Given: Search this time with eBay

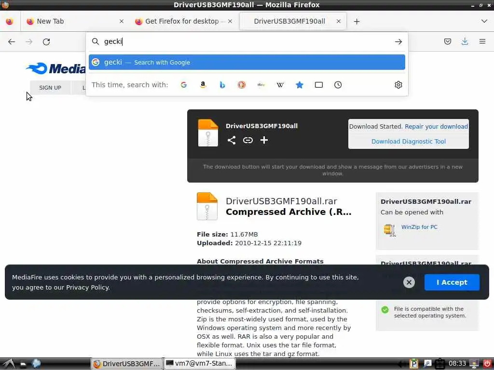Looking at the screenshot, I should [261, 85].
